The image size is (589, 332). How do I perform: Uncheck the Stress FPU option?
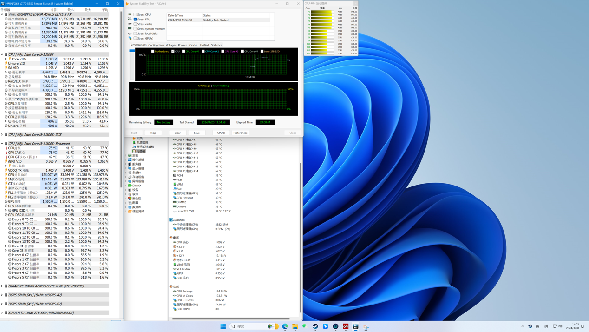[x=135, y=20]
